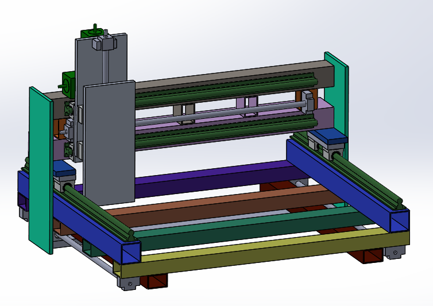The width and height of the screenshot is (433, 306).
Task: Select the right blue side rail beam
Action: (x=345, y=184)
